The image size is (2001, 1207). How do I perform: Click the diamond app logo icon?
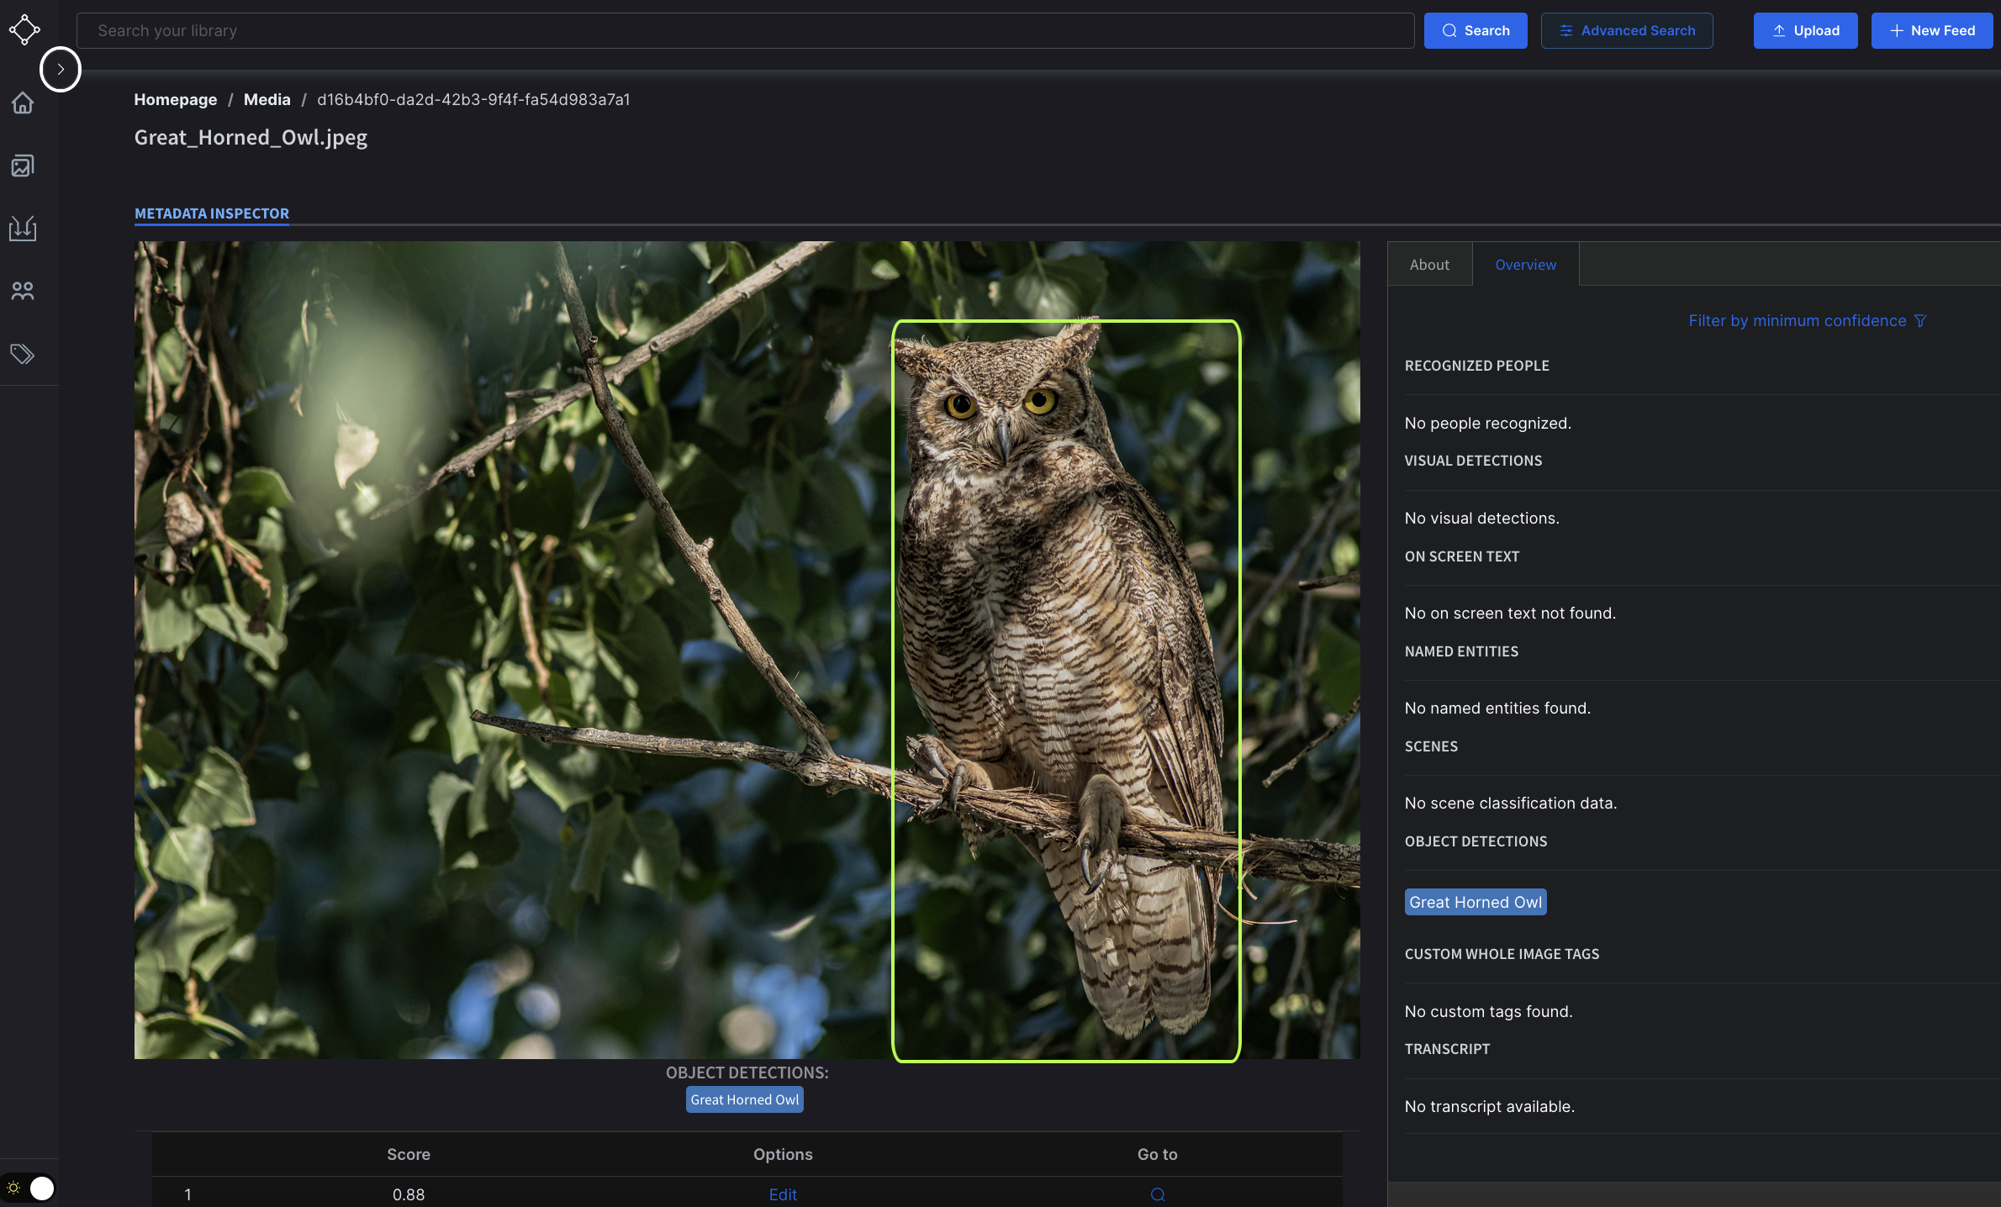pos(24,30)
